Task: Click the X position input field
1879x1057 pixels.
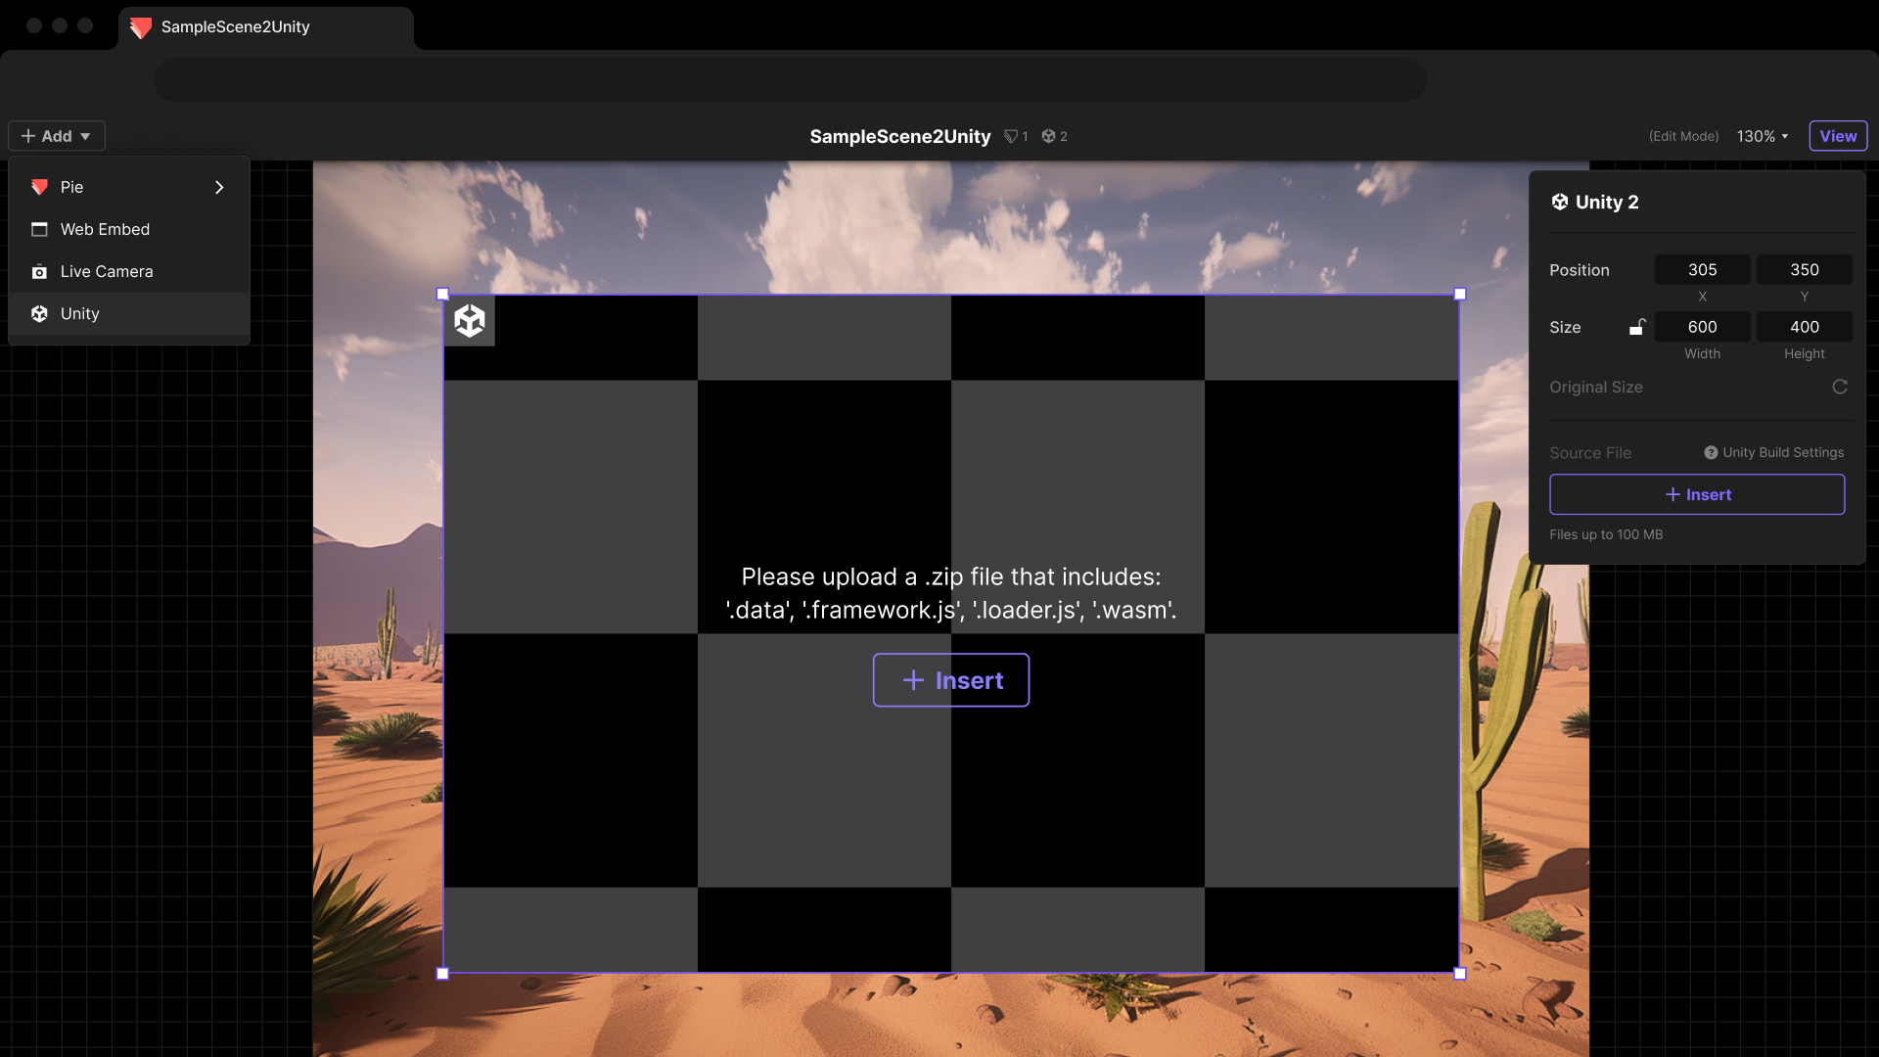Action: click(x=1701, y=268)
